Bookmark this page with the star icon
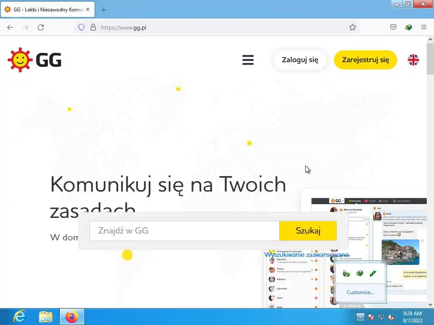434x325 pixels. click(x=352, y=28)
